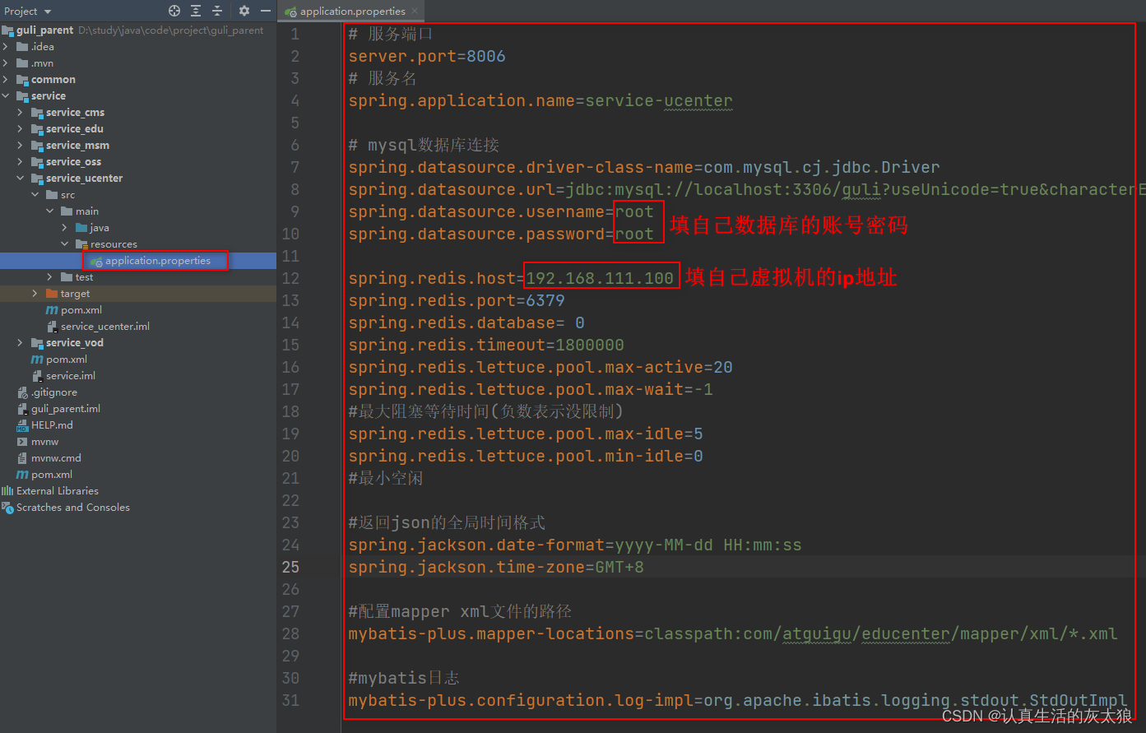Viewport: 1146px width, 733px height.
Task: Click the server.port=8006 line
Action: click(x=427, y=57)
